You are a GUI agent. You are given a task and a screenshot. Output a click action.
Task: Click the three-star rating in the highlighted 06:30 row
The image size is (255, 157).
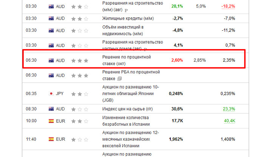80,60
